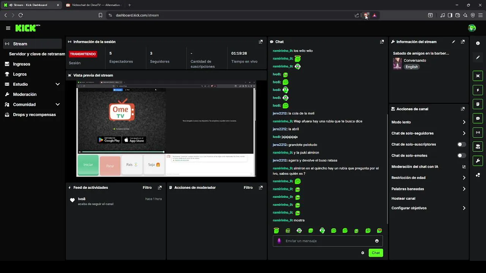Screen dimensions: 486x273
Task: Toggle the stream preview widget in the right sidebar
Action: coord(478,76)
